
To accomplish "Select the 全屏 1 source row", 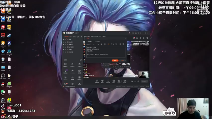I will pos(73,49).
